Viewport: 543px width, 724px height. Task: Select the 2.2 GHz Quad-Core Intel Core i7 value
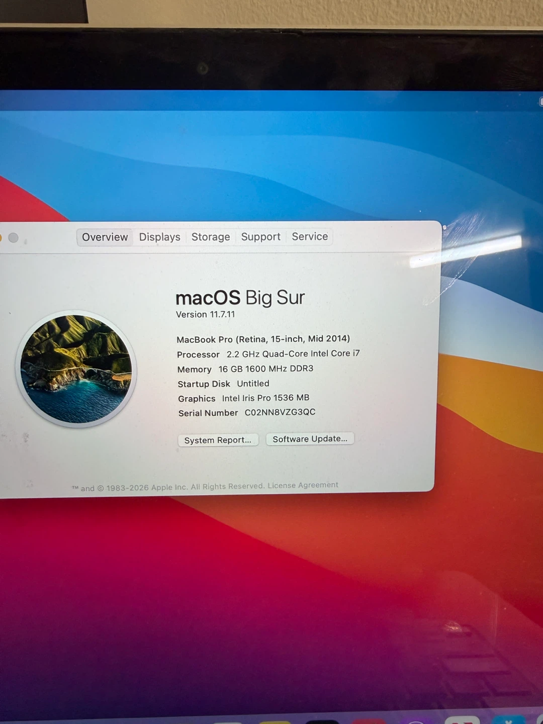point(293,353)
